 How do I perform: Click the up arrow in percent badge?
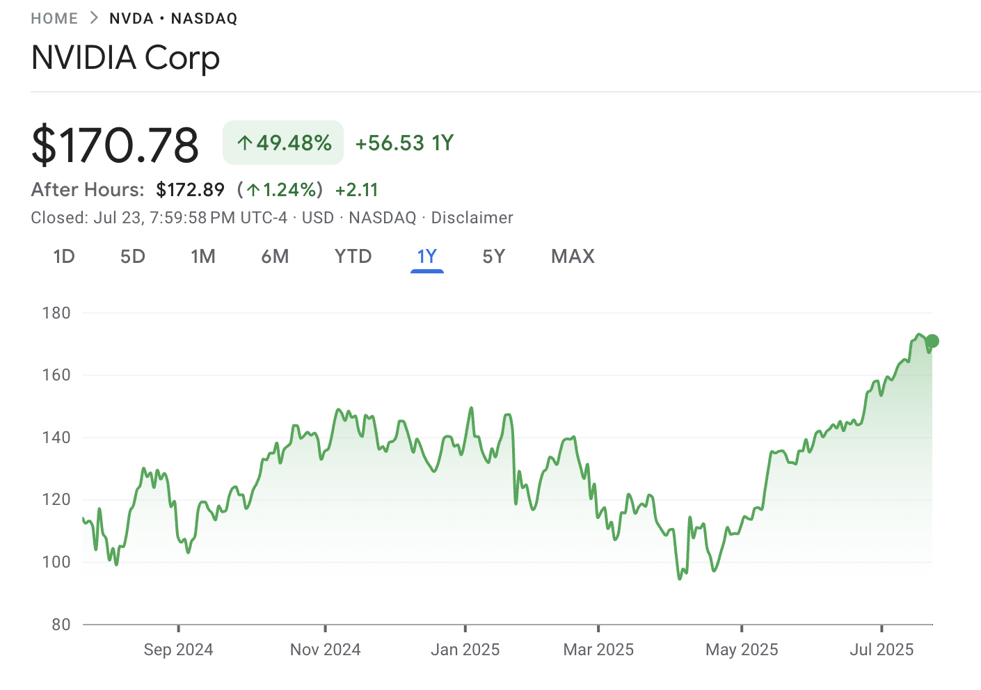[x=244, y=143]
